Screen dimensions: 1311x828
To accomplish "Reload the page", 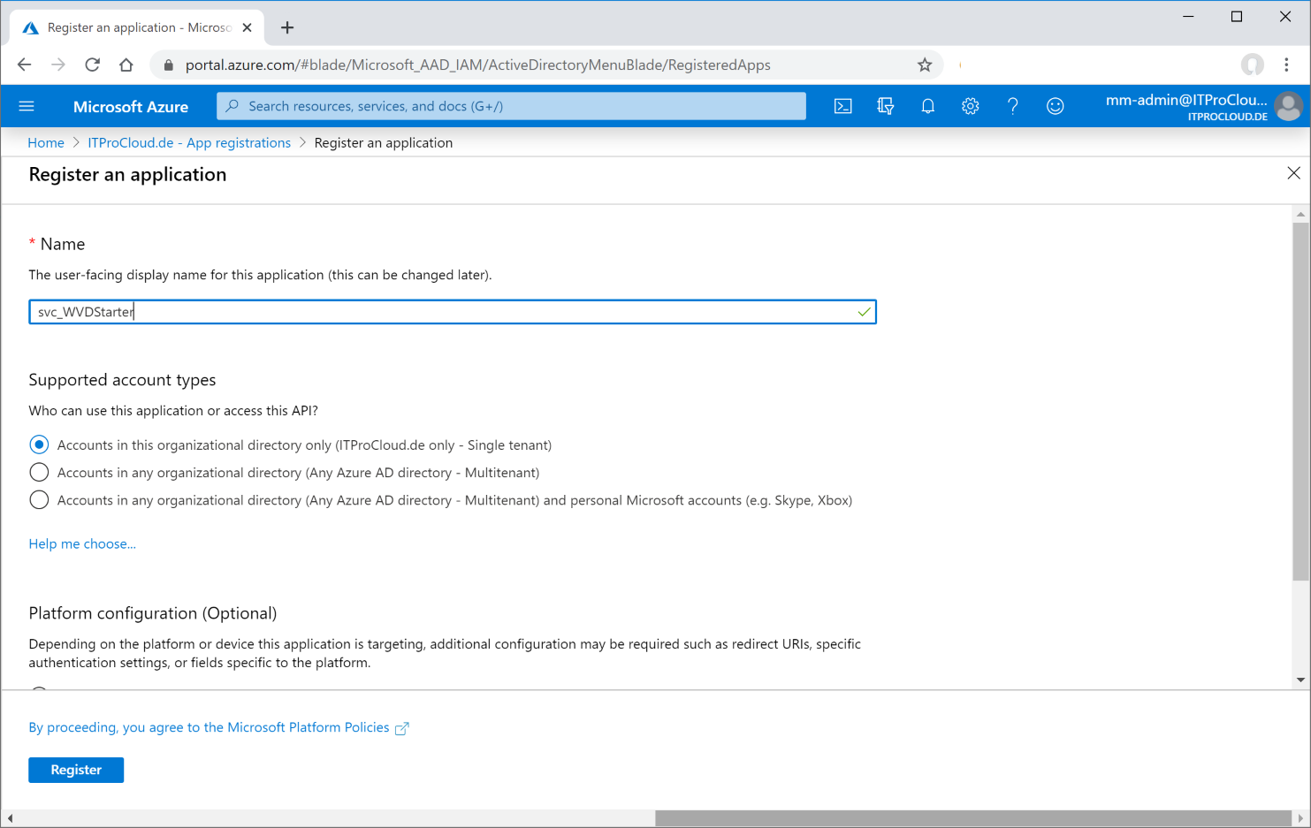I will [92, 65].
